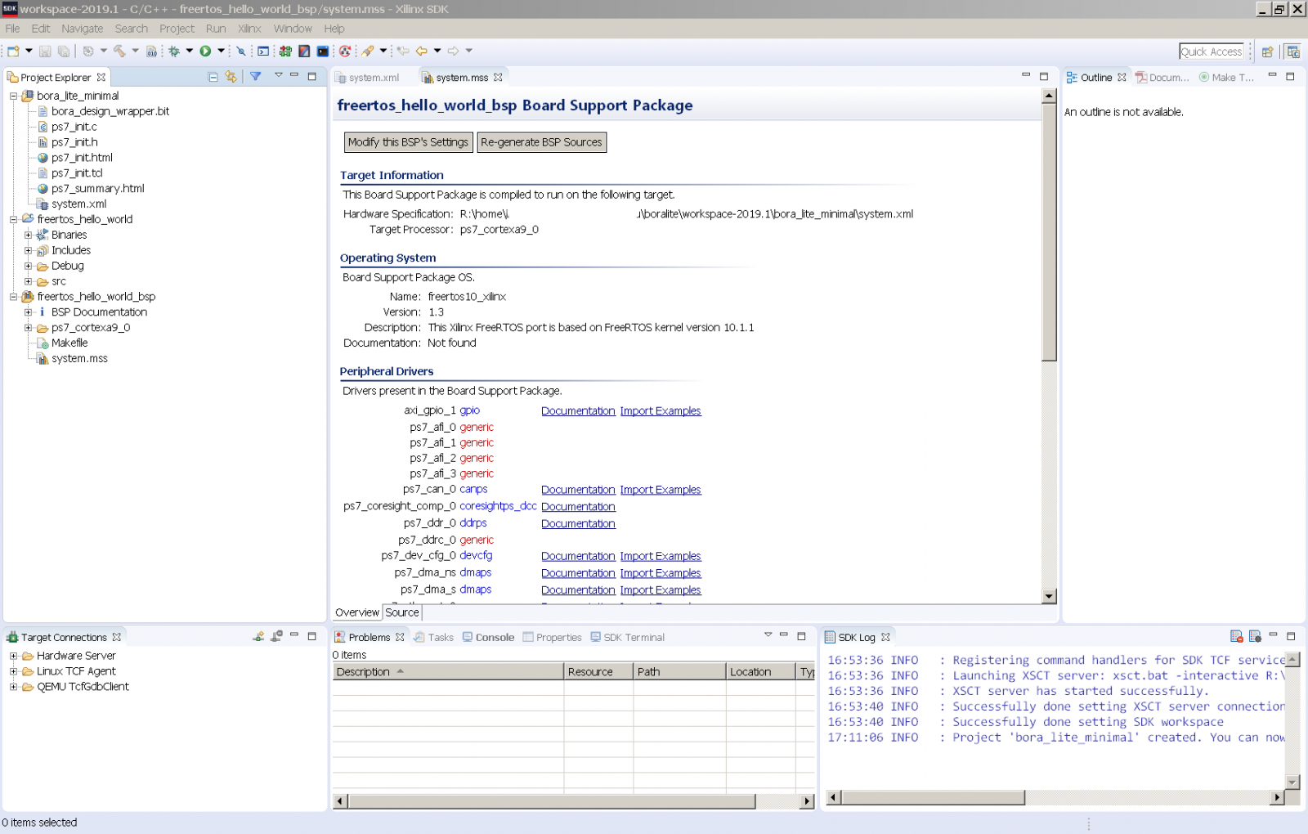Click the green Run launch button
1308x834 pixels.
(x=205, y=51)
